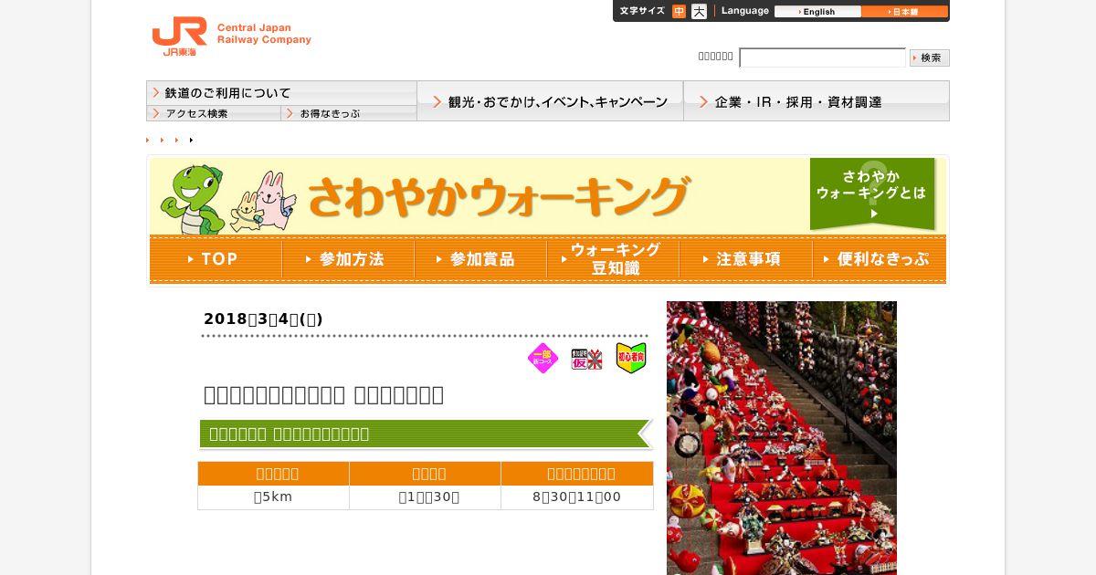Click the 8:30–11:00 reception time cell

[576, 497]
